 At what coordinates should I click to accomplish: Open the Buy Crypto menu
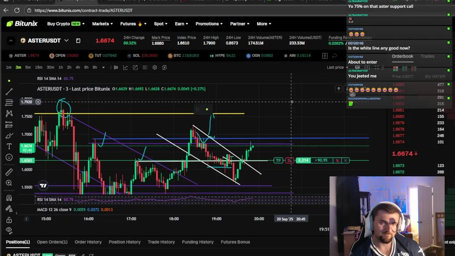click(66, 24)
